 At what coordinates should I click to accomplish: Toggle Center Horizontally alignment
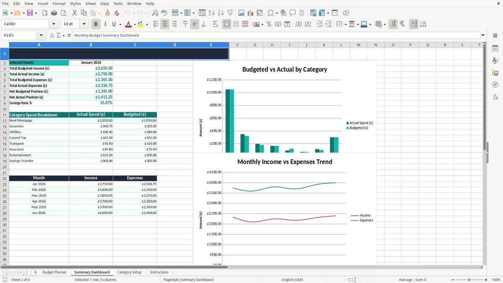165,24
